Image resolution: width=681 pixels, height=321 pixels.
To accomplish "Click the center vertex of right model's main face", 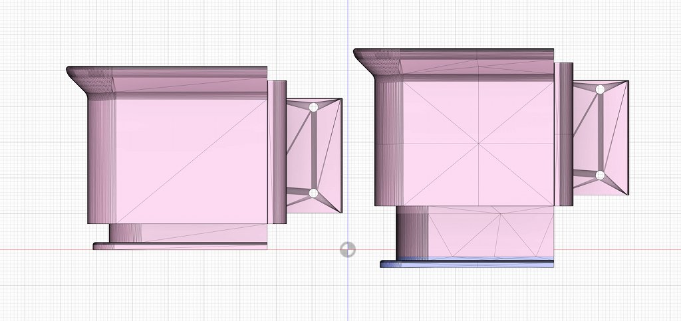I will tap(479, 144).
